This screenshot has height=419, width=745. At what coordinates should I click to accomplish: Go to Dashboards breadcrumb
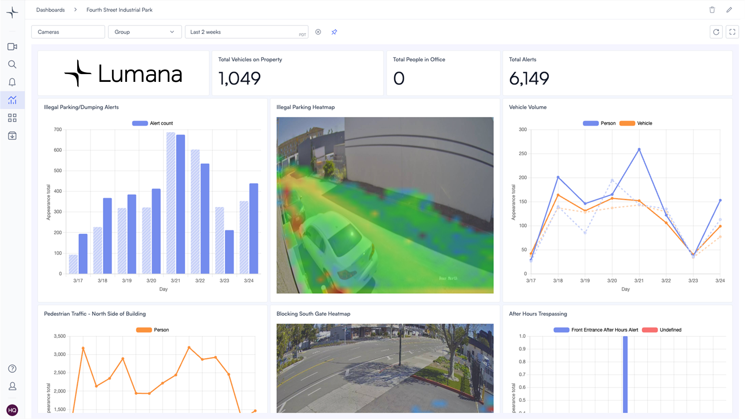click(50, 10)
